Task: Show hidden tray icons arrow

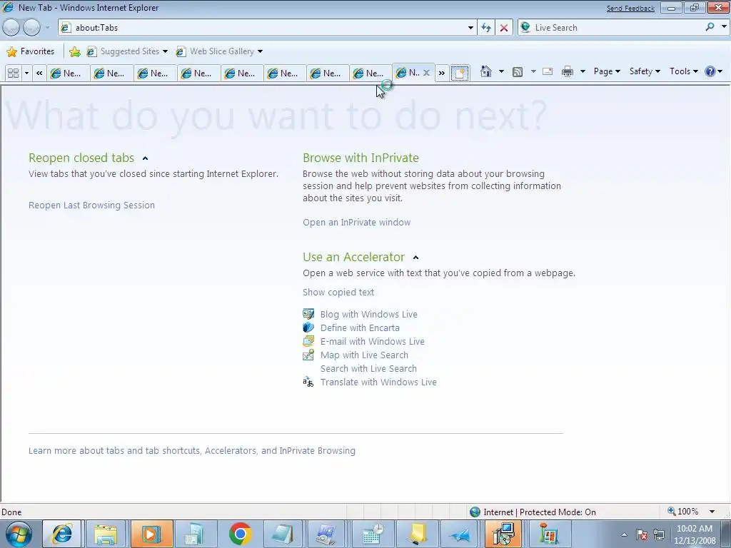Action: pyautogui.click(x=624, y=534)
